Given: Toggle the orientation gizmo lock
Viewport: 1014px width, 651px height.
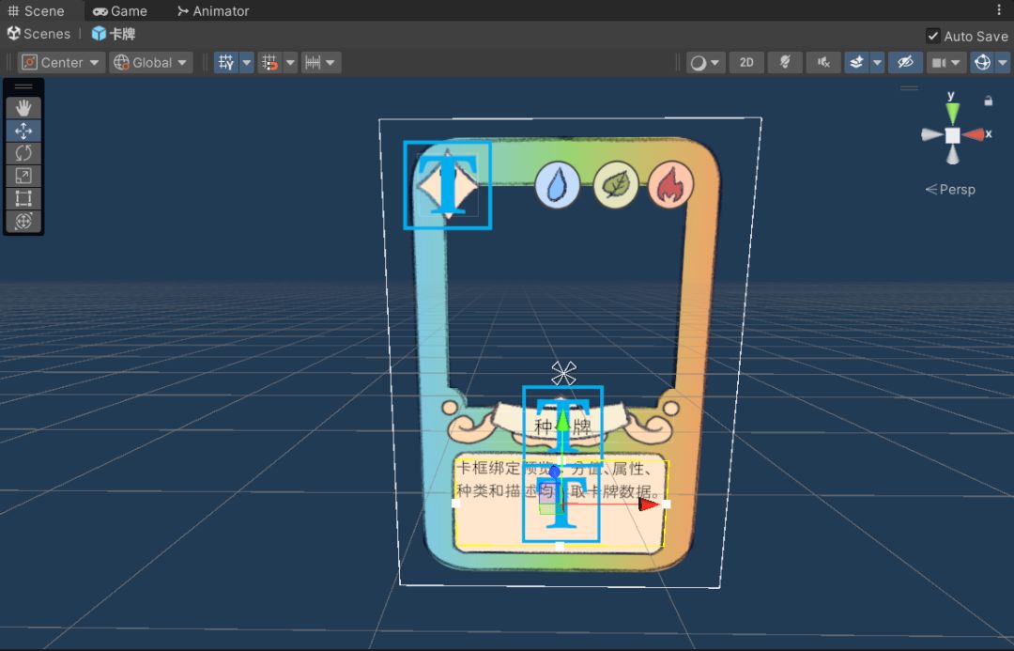Looking at the screenshot, I should pos(988,101).
